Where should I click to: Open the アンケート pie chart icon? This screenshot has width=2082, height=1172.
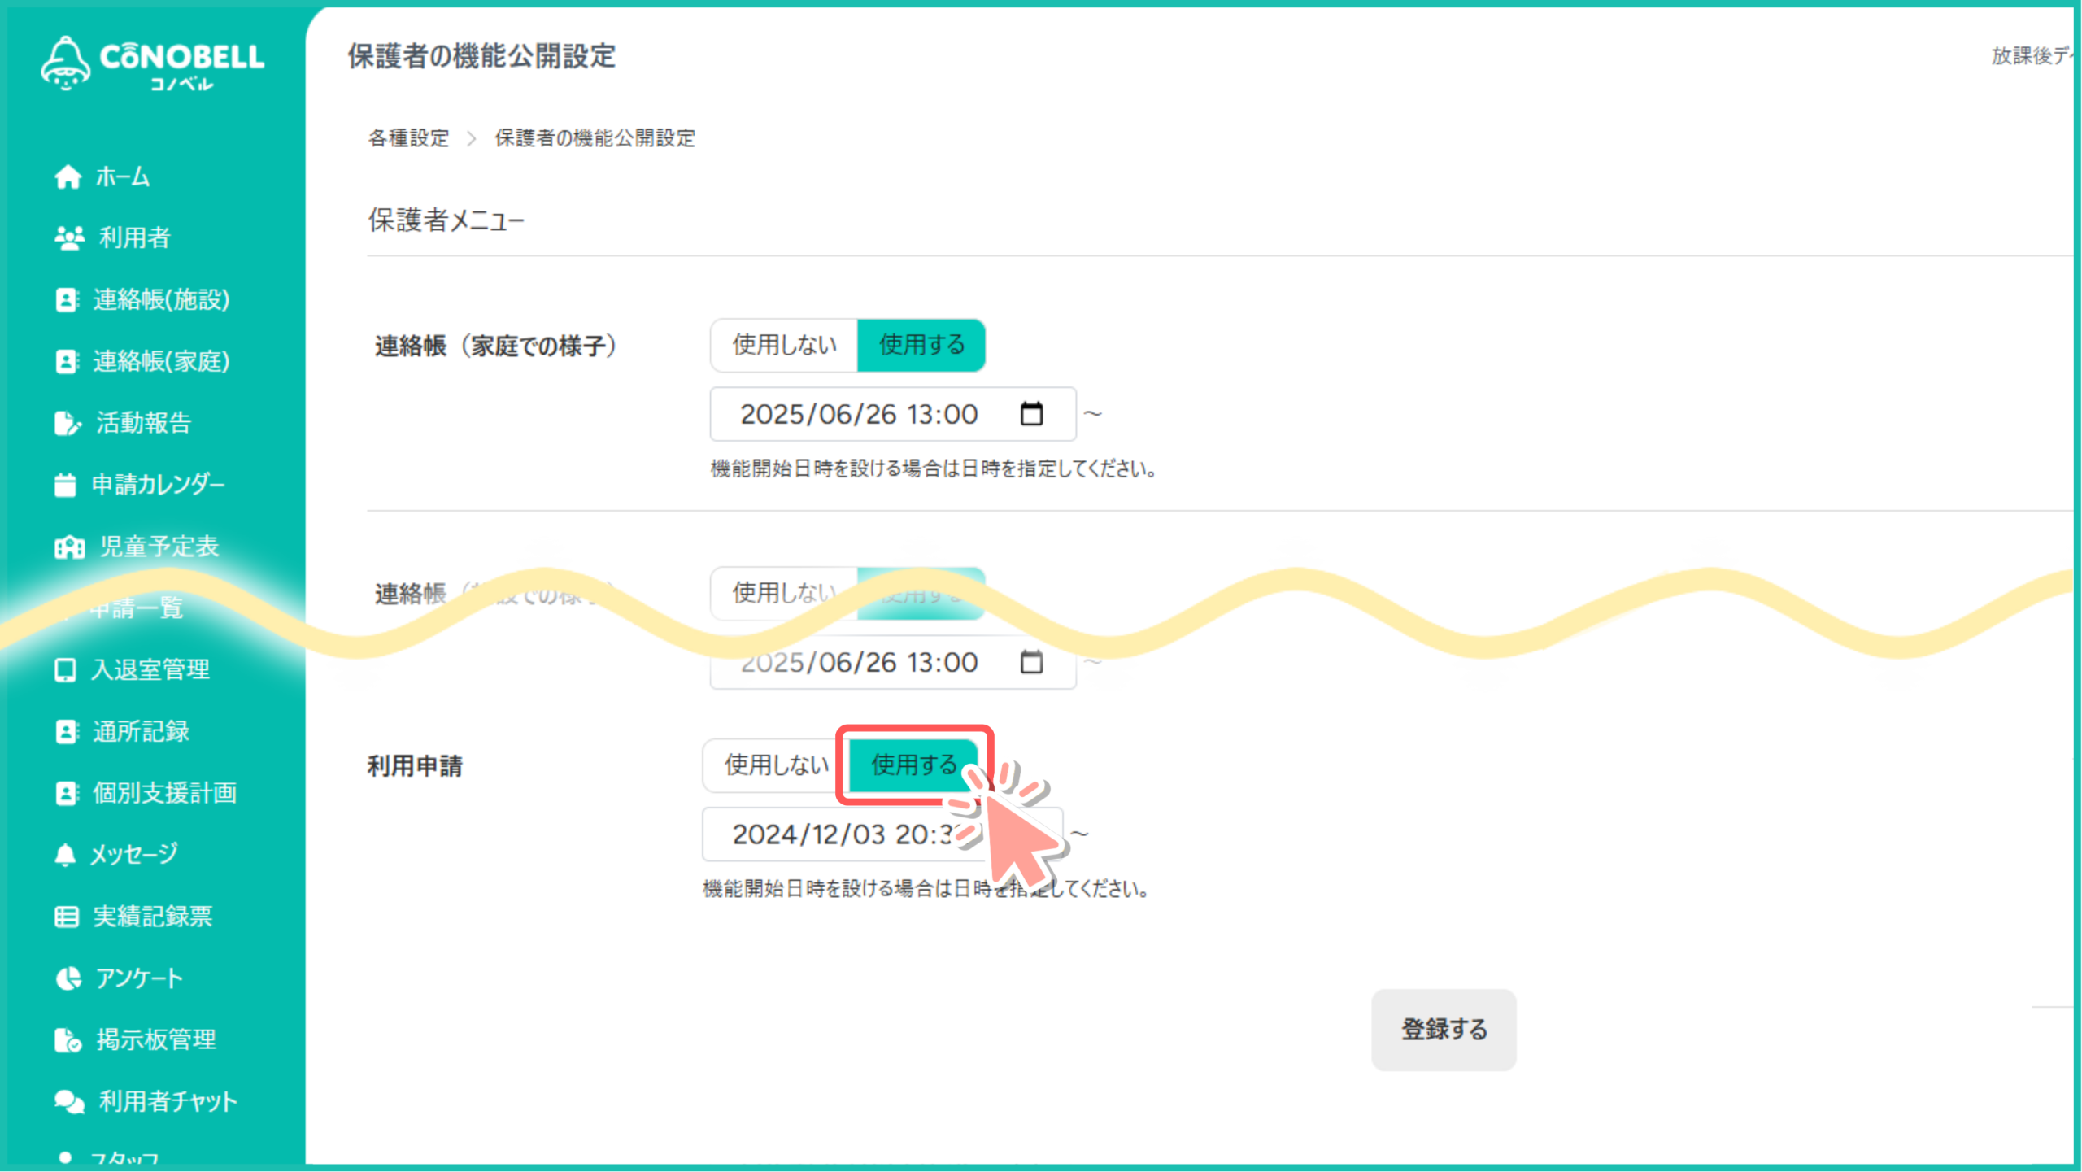click(x=68, y=978)
